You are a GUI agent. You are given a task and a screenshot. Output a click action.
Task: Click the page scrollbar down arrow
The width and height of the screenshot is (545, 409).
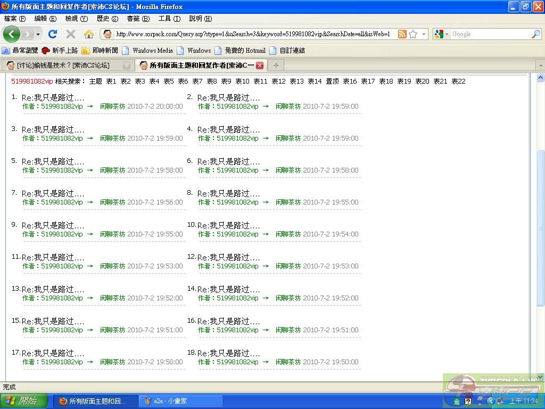[540, 377]
